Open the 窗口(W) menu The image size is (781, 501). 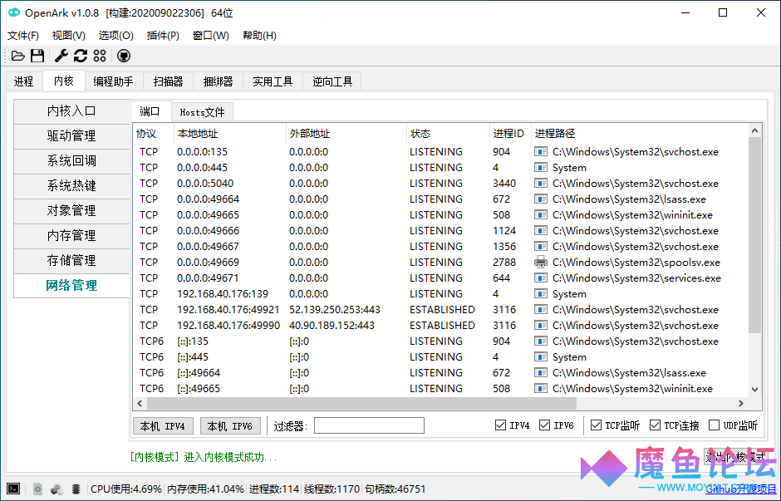point(211,36)
